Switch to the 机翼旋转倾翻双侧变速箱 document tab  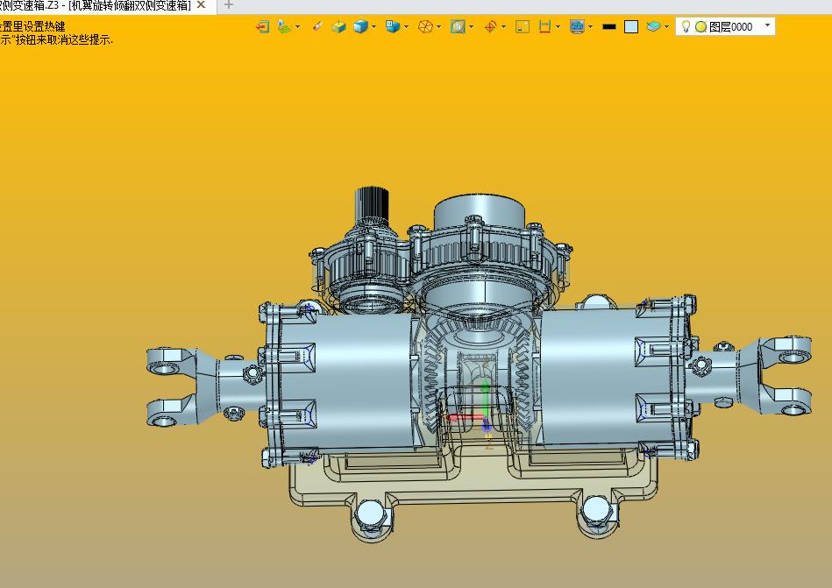point(96,5)
